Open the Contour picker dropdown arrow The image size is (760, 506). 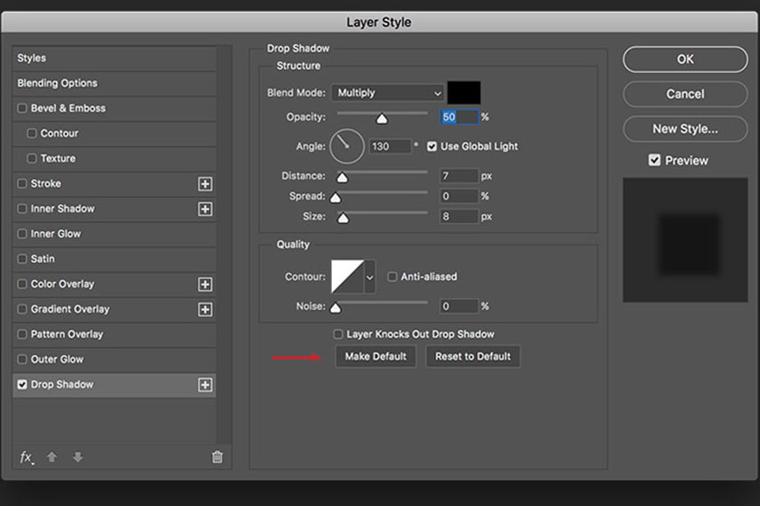click(x=370, y=277)
